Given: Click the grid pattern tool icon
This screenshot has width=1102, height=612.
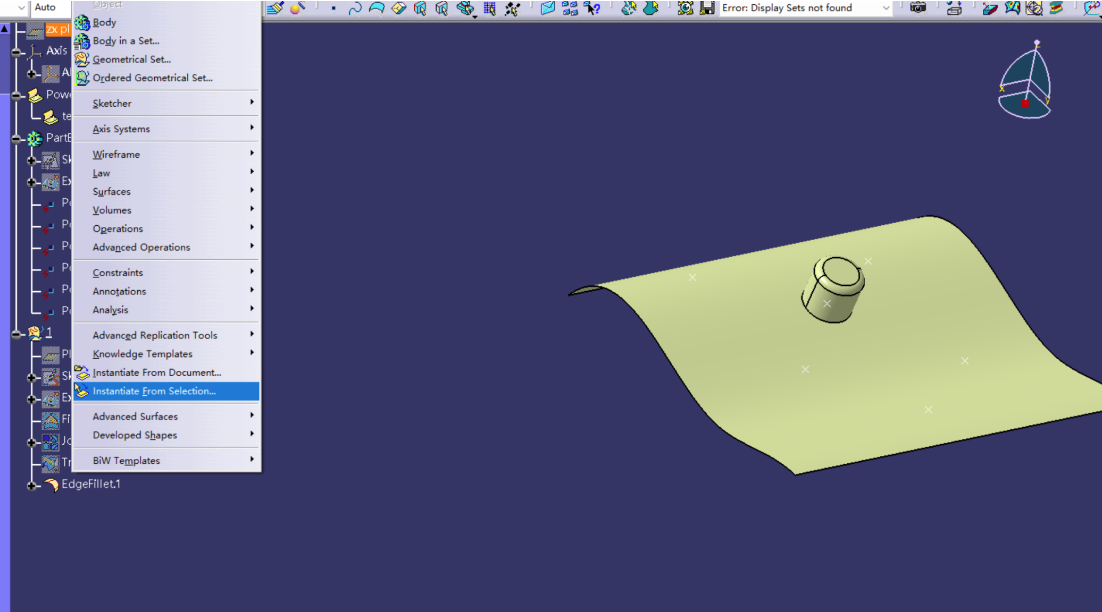Looking at the screenshot, I should pos(489,8).
